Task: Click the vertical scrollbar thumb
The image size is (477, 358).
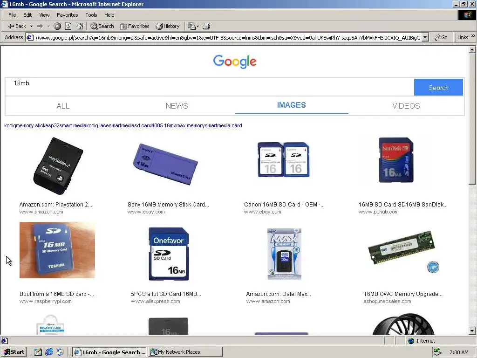Action: pos(472,119)
